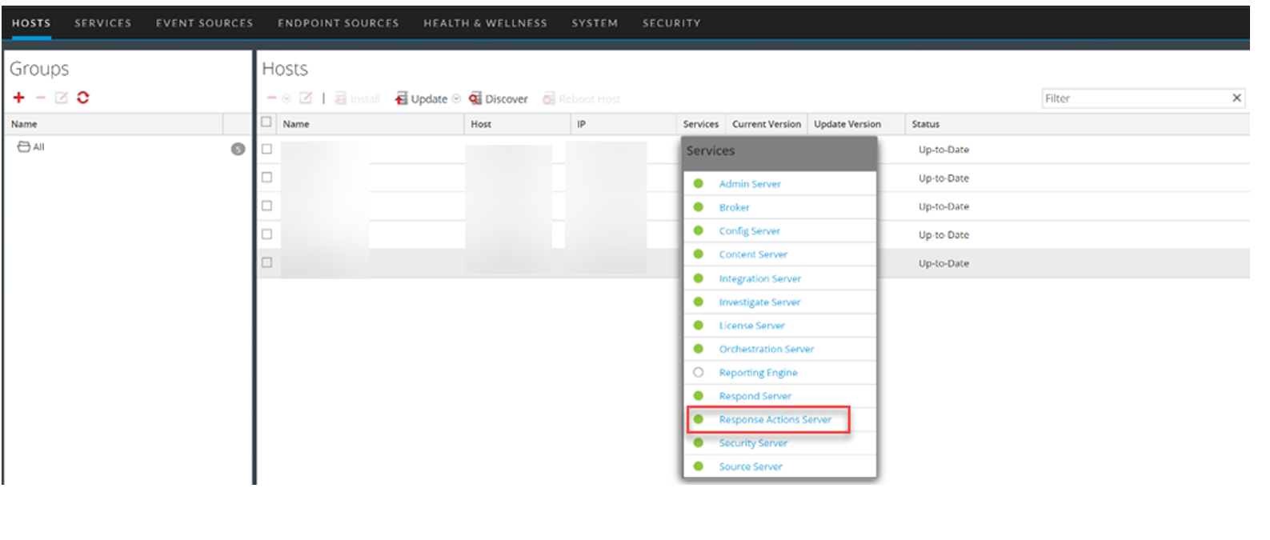Expand the Update dropdown arrow
Image resolution: width=1270 pixels, height=540 pixels.
(x=456, y=98)
